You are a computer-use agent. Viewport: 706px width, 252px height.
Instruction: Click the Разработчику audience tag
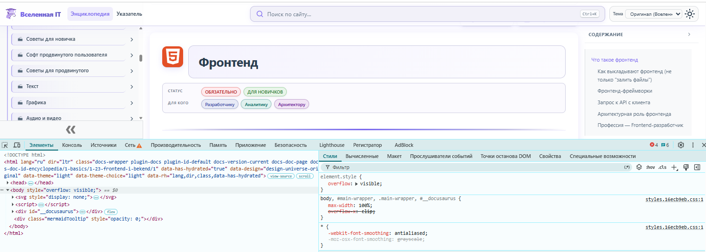tap(220, 104)
